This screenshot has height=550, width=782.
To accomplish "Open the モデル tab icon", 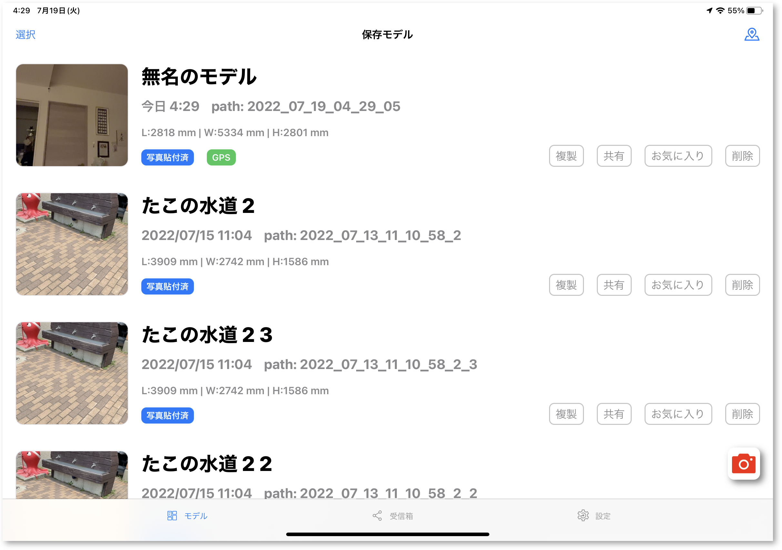I will click(172, 515).
